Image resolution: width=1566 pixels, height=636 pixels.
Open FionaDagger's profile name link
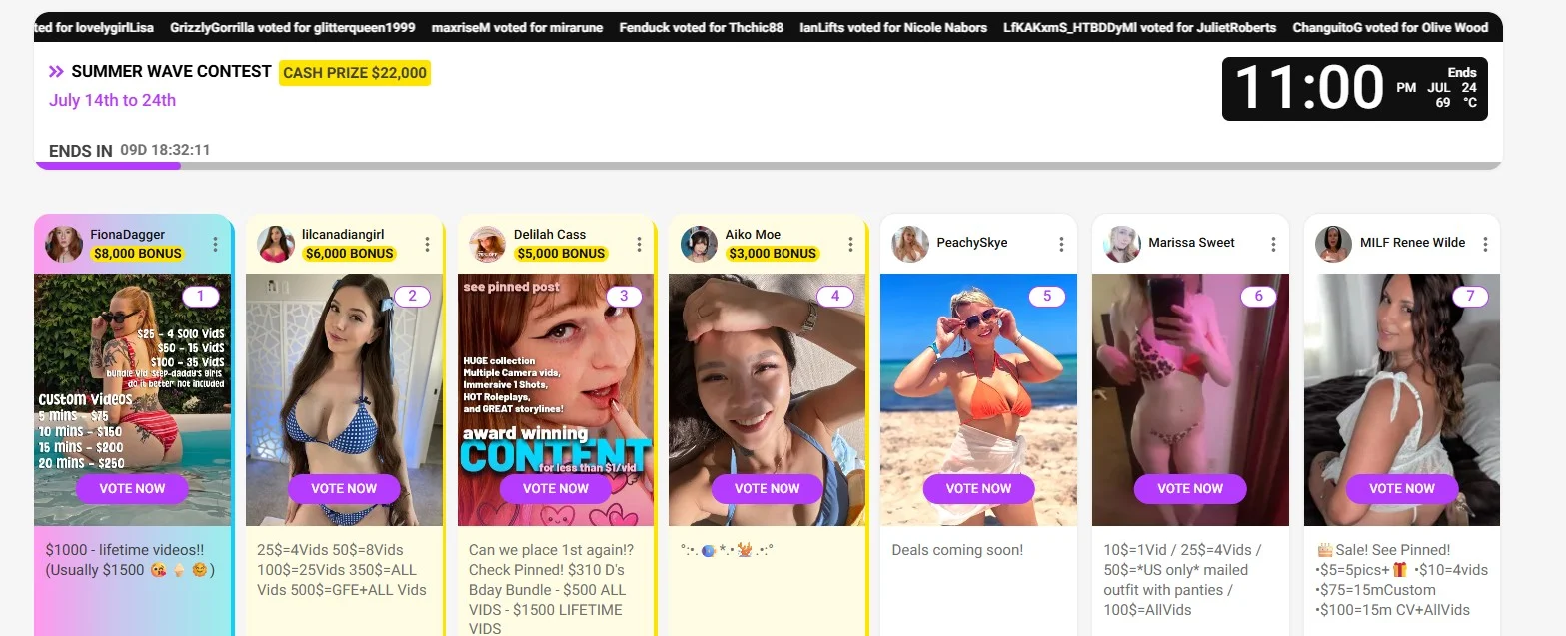[128, 235]
